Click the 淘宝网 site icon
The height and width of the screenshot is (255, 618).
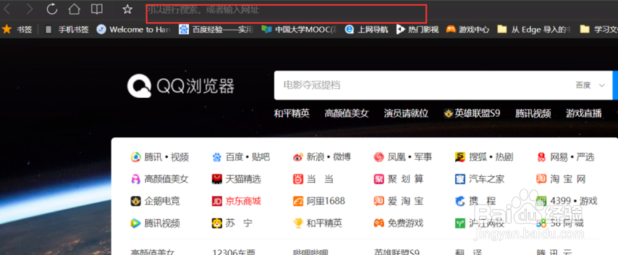pos(541,180)
